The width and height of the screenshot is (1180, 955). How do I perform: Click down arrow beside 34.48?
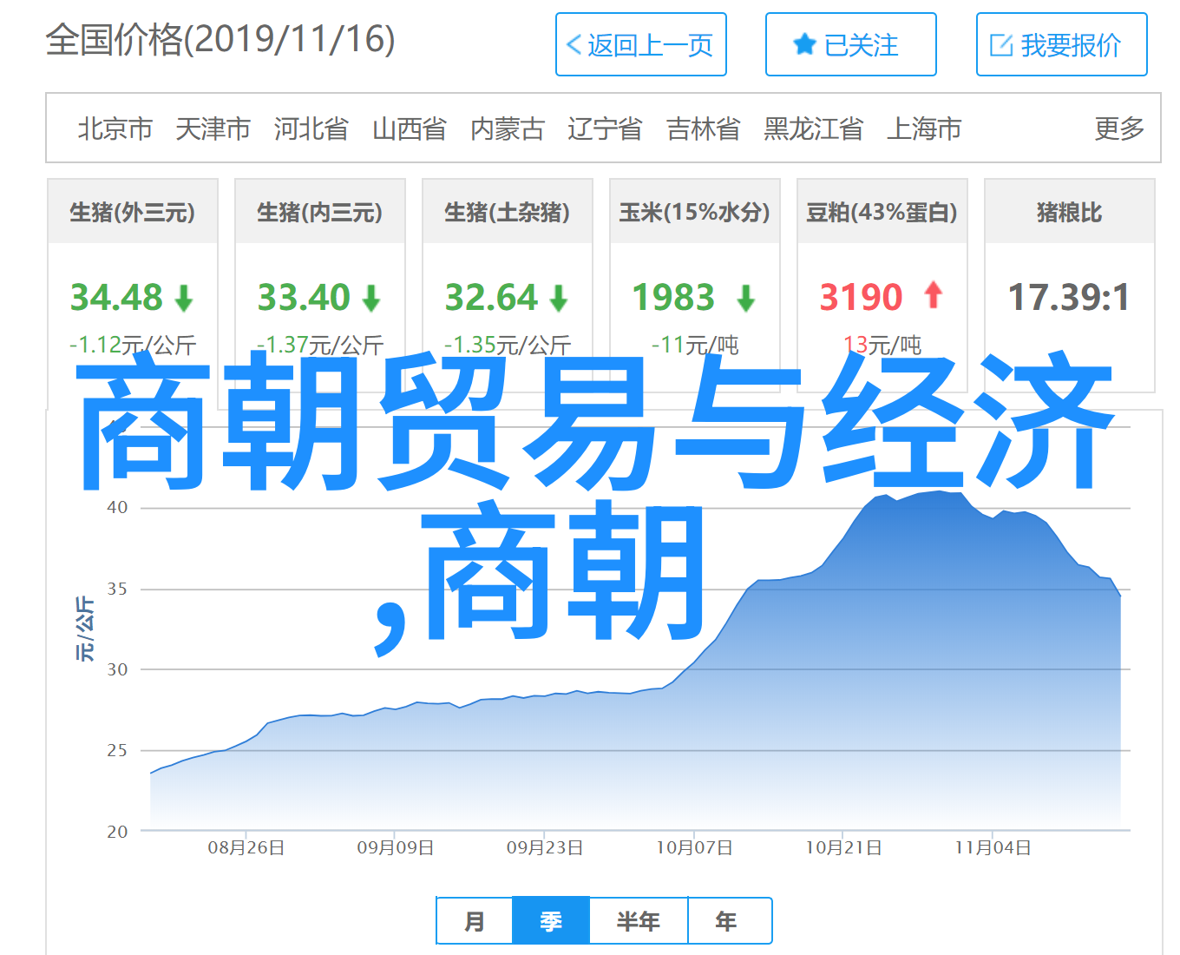point(184,300)
